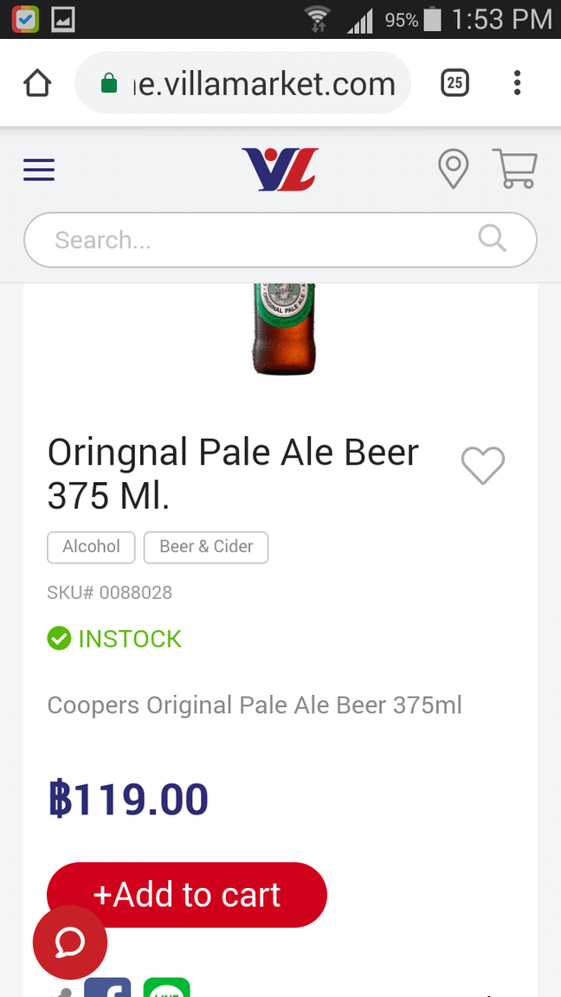Click the bottle product photo
Image resolution: width=561 pixels, height=997 pixels.
283,329
